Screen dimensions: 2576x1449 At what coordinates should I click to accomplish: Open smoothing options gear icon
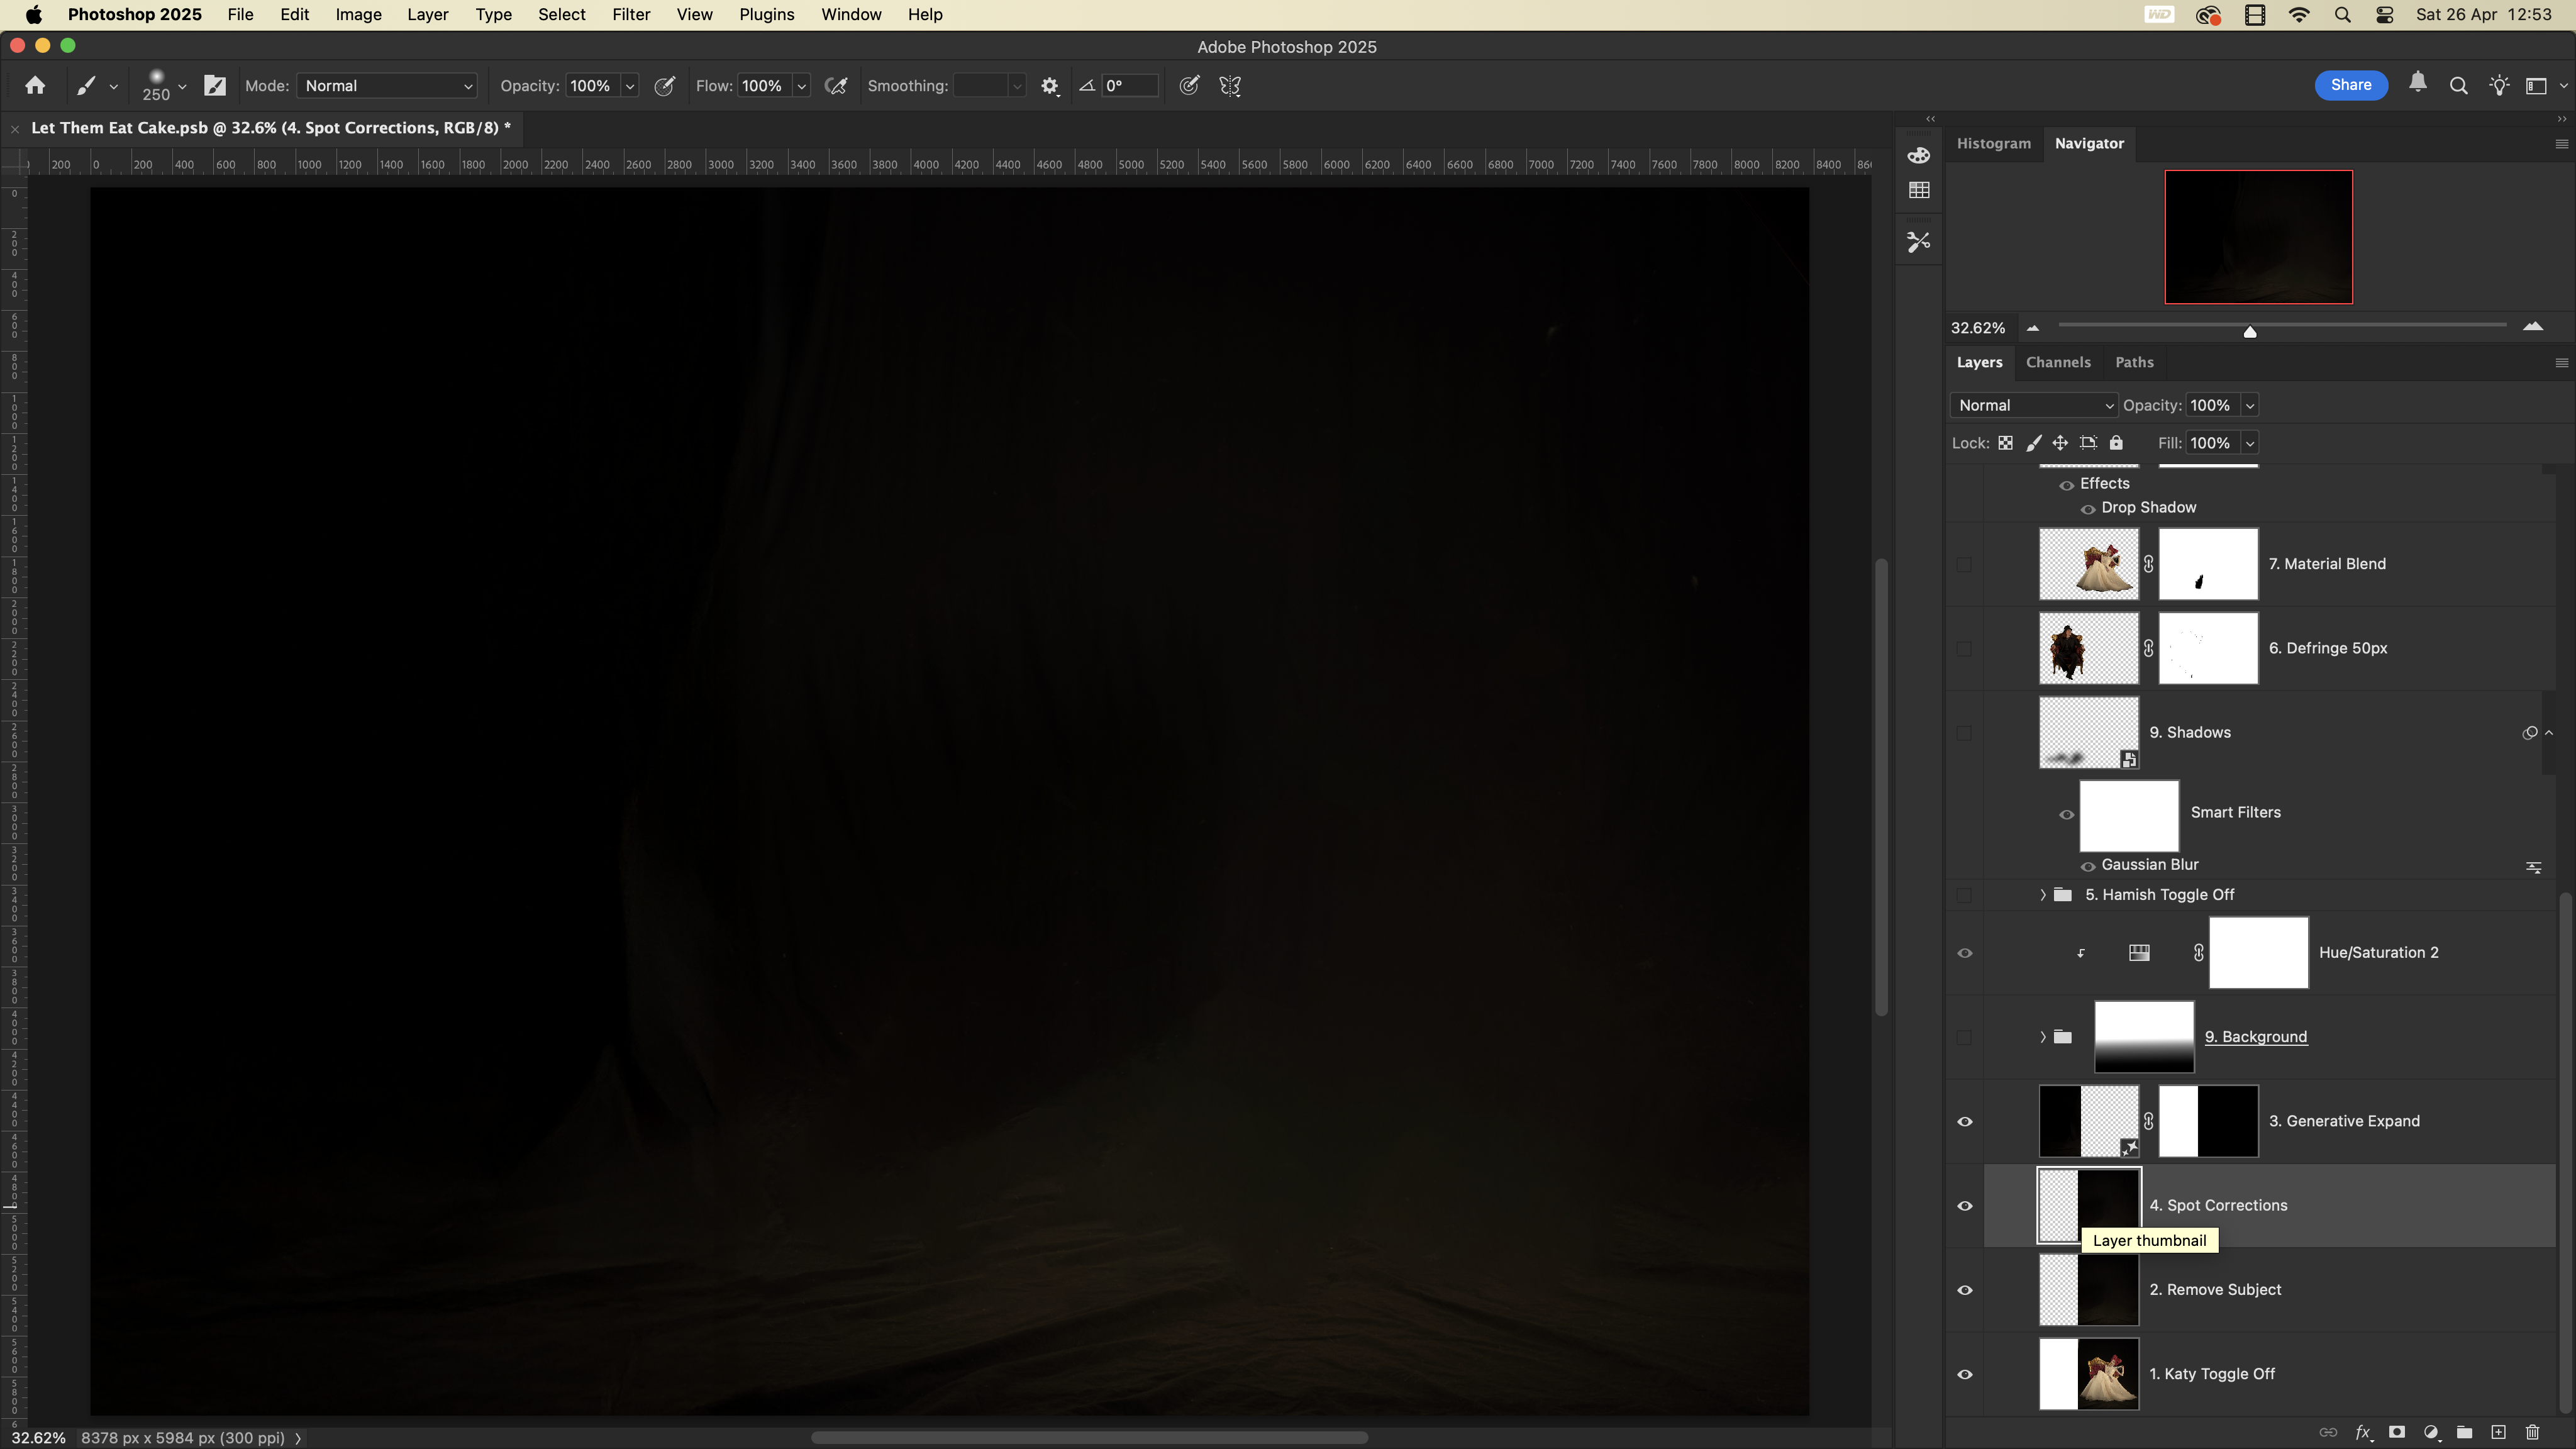1049,86
